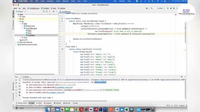The image size is (200, 112).
Task: Run gutter arrow beside main method
Action: [62, 21]
